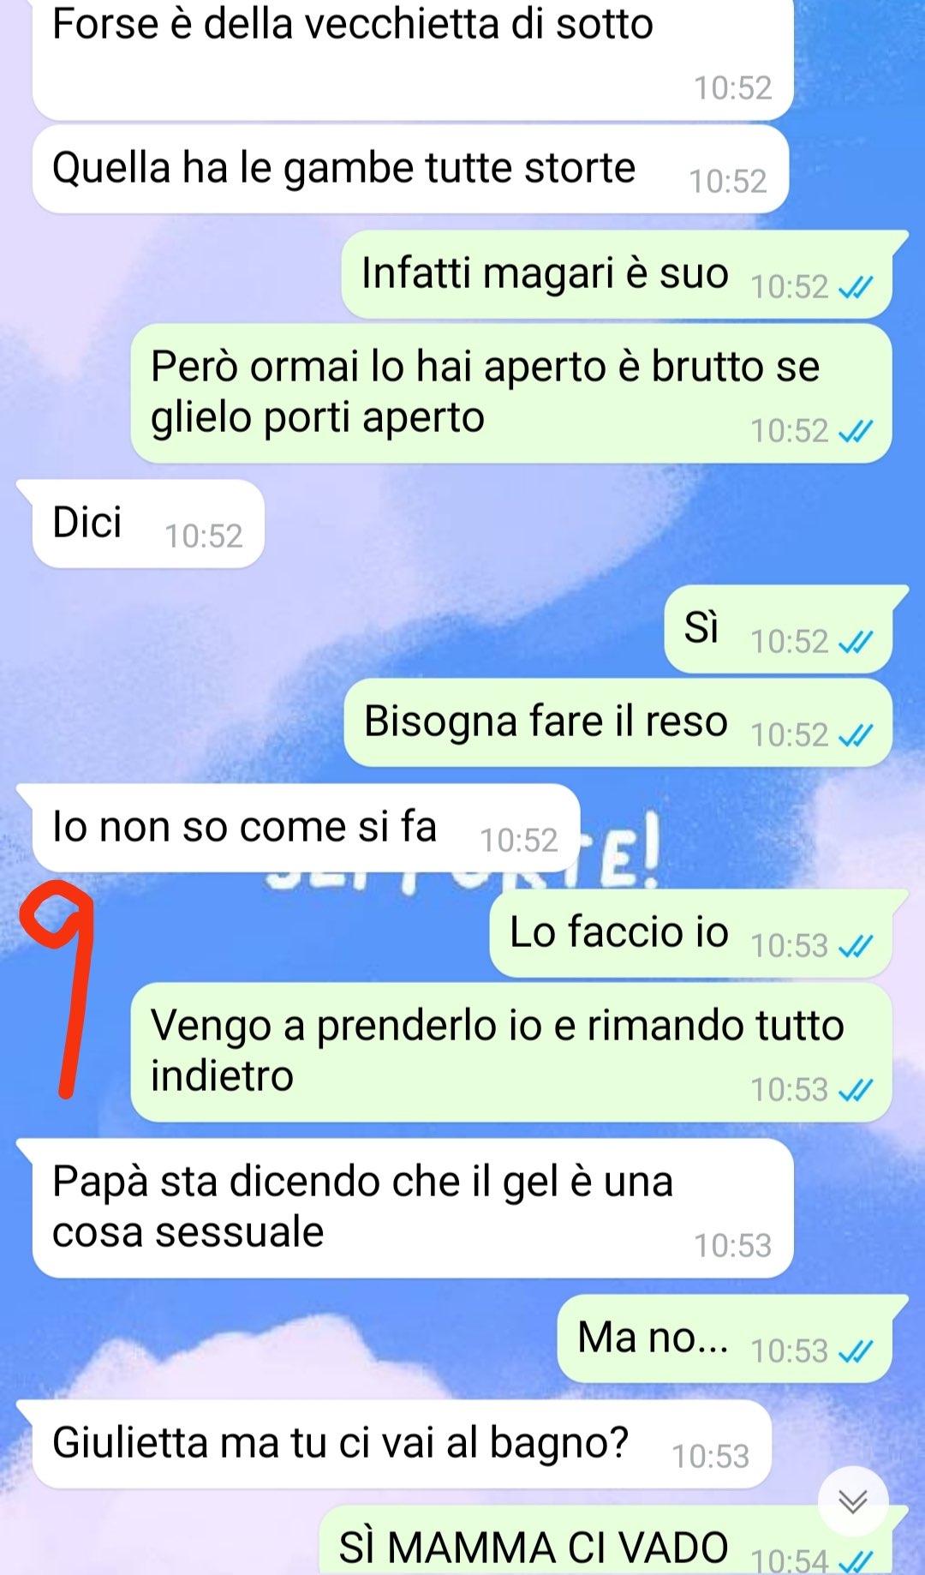Click read ticks on 'Infatti magari è suo'

(855, 287)
